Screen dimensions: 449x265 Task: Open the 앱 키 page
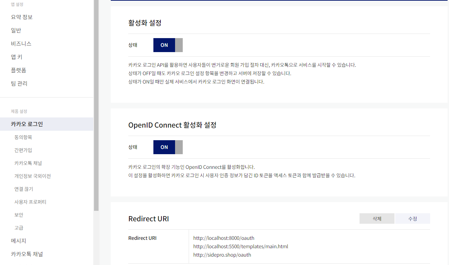coord(17,57)
